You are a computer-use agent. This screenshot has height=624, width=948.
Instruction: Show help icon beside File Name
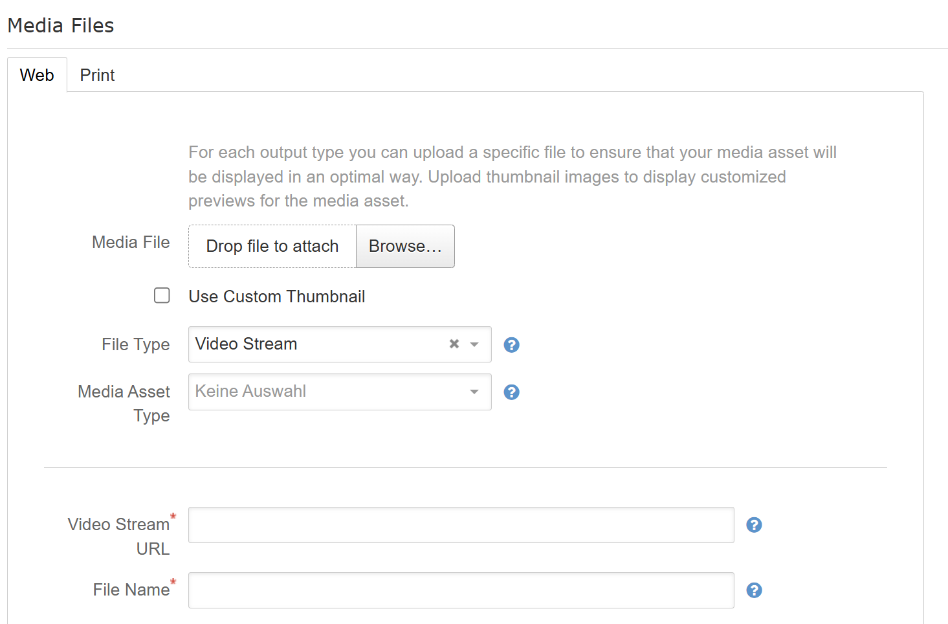point(754,590)
